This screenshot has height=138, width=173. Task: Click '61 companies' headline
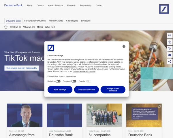coord(99,135)
